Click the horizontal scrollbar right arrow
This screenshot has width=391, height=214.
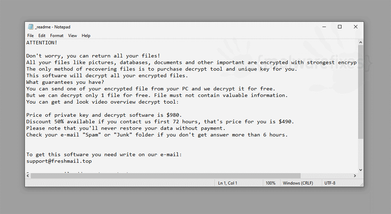(355, 176)
